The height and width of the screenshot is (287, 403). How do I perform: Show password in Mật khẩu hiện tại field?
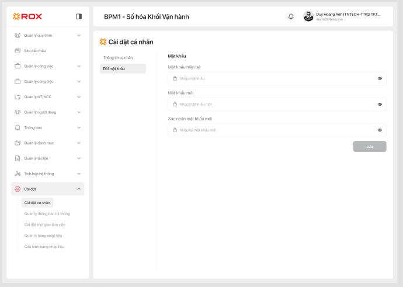point(380,78)
